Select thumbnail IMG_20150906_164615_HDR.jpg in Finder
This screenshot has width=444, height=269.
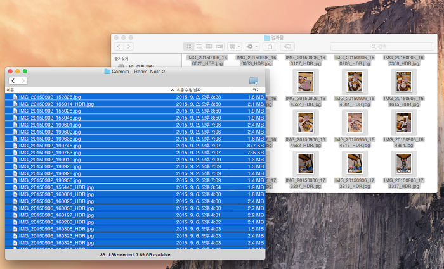(404, 82)
